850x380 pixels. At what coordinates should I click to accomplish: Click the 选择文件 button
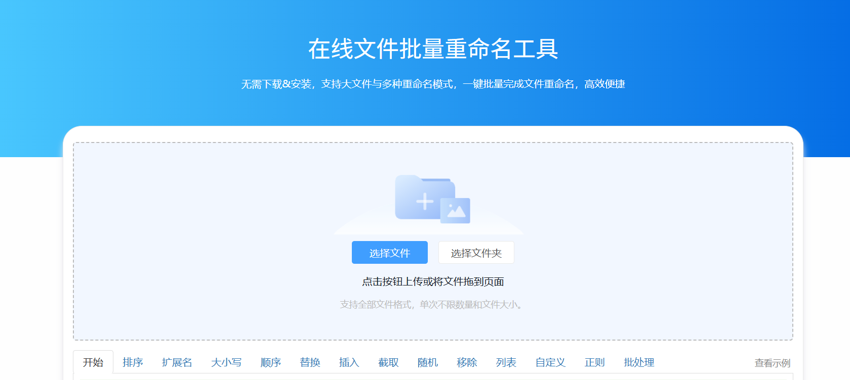(390, 253)
